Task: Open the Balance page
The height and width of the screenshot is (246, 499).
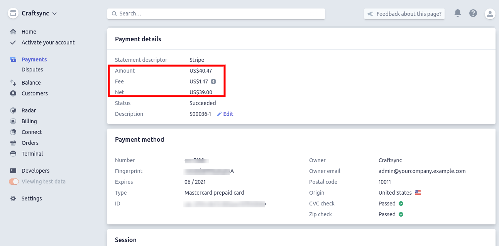Action: (31, 83)
